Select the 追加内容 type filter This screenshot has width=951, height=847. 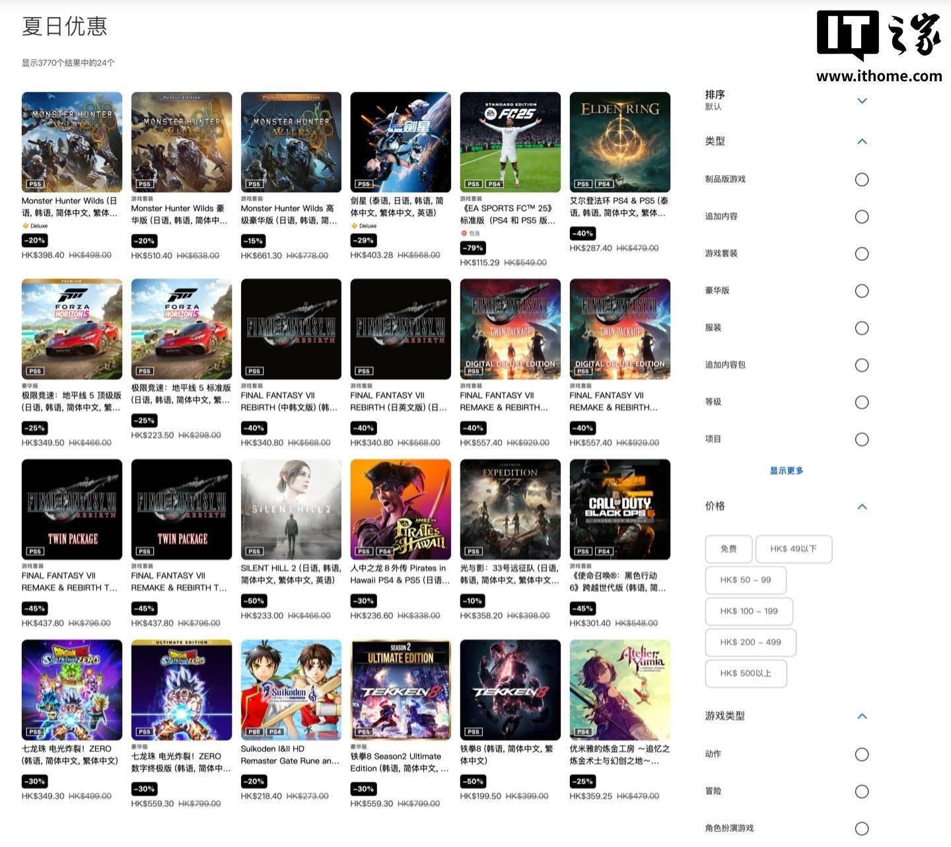coord(862,217)
